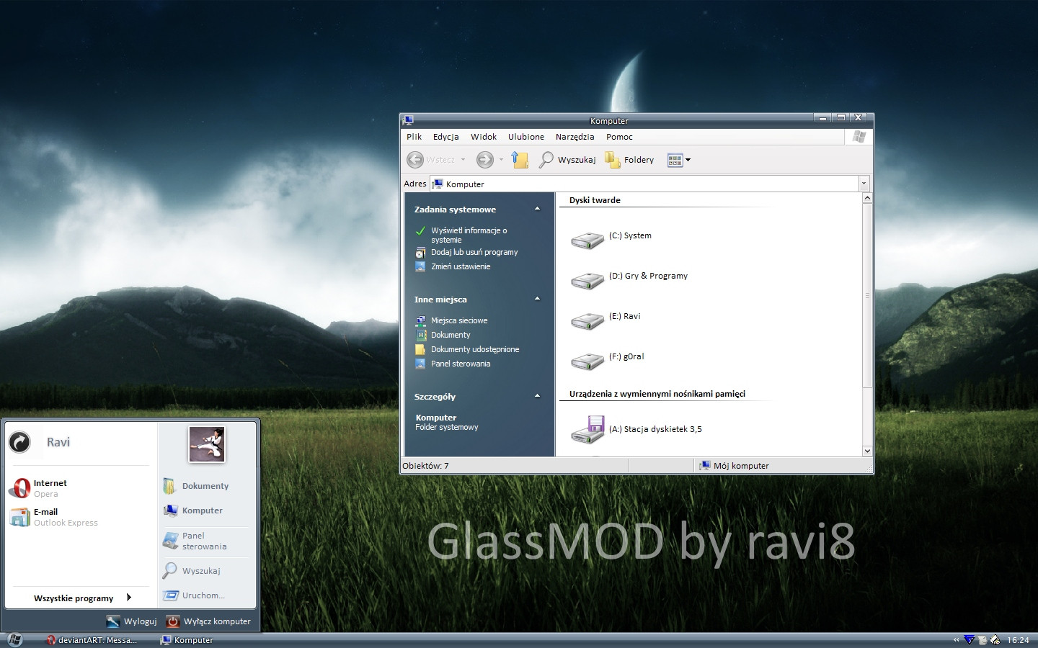Open the Edycja menu

(x=445, y=137)
